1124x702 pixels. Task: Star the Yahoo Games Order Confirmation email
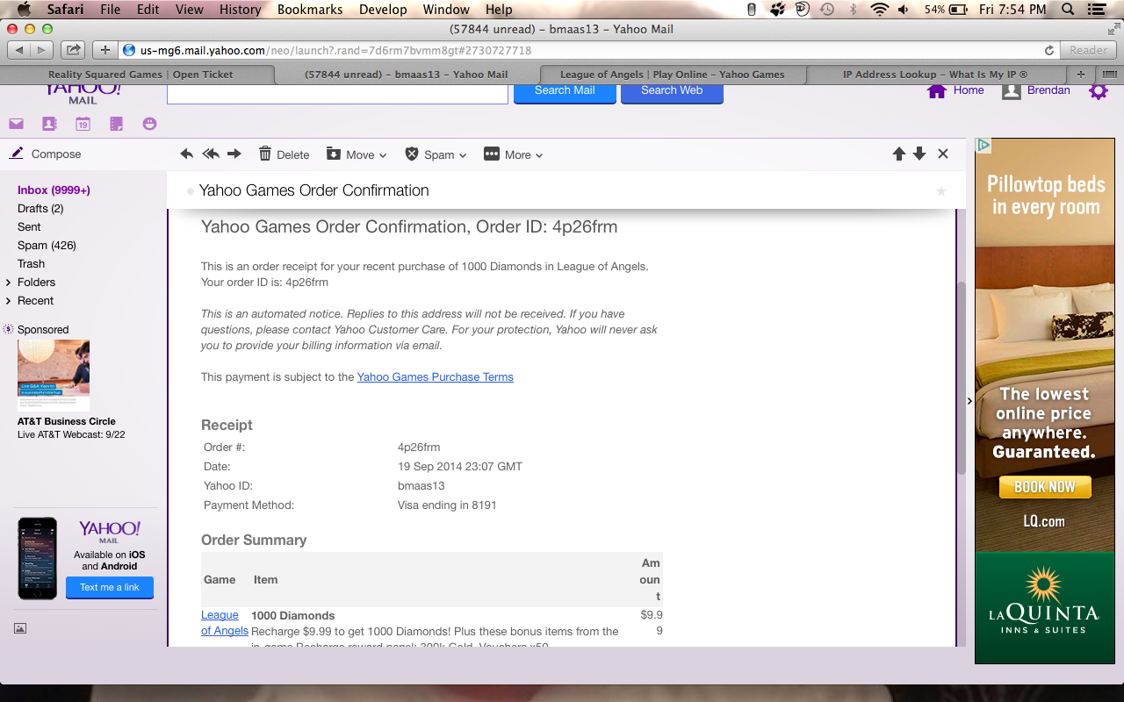pyautogui.click(x=941, y=191)
